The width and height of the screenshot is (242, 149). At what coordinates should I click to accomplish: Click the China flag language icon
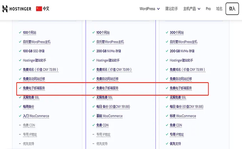[39, 9]
